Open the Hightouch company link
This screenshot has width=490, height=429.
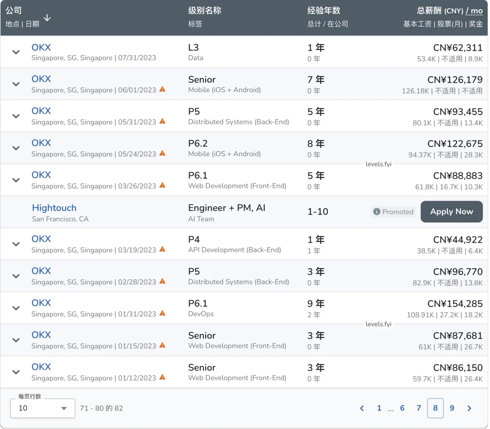coord(54,208)
